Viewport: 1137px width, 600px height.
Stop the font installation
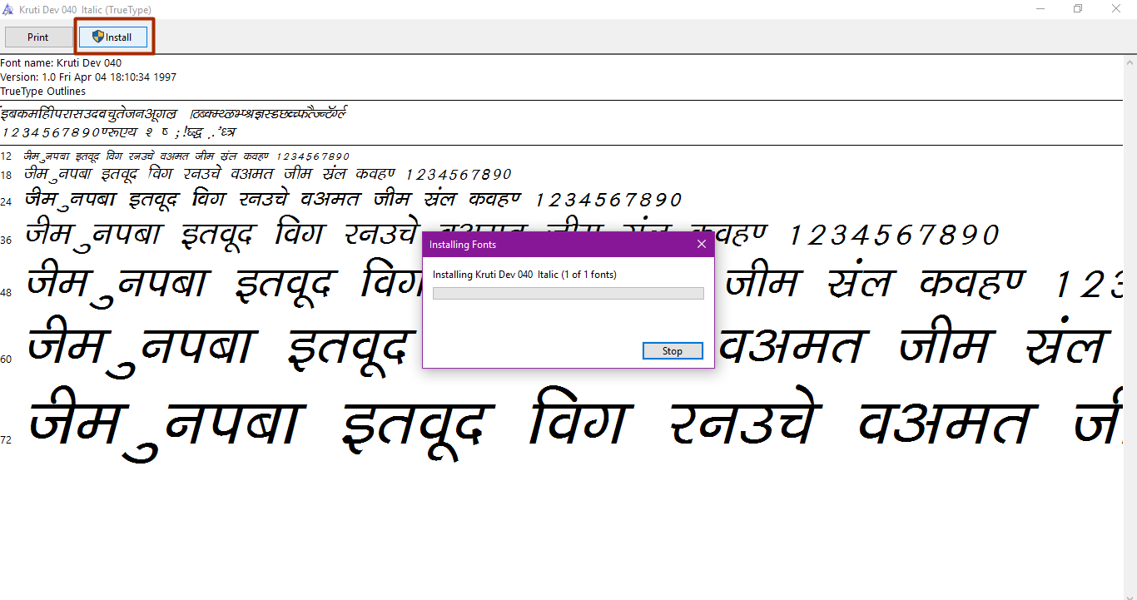pos(673,351)
